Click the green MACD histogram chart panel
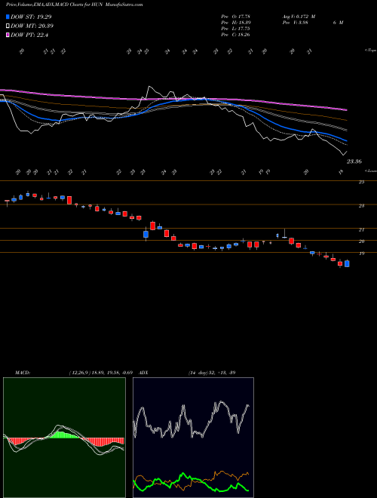This screenshot has height=498, width=377. pos(64,438)
